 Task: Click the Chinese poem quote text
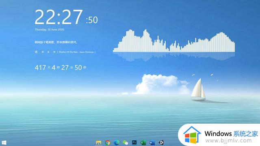[56, 42]
